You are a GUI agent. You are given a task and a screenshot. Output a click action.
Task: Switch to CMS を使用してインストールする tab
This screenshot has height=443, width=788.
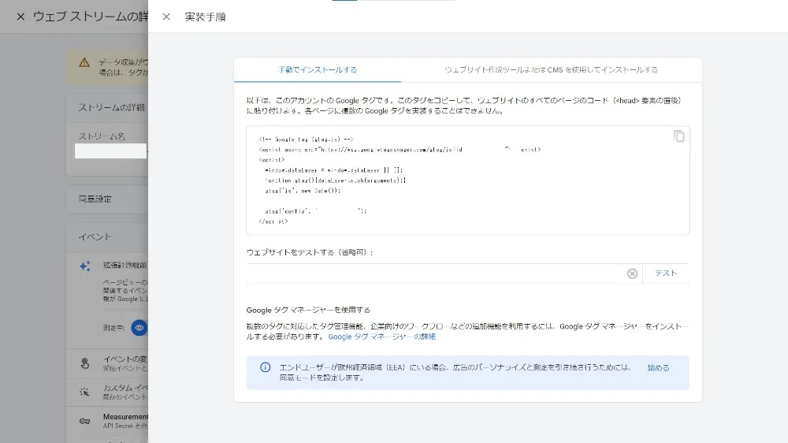[x=552, y=70]
